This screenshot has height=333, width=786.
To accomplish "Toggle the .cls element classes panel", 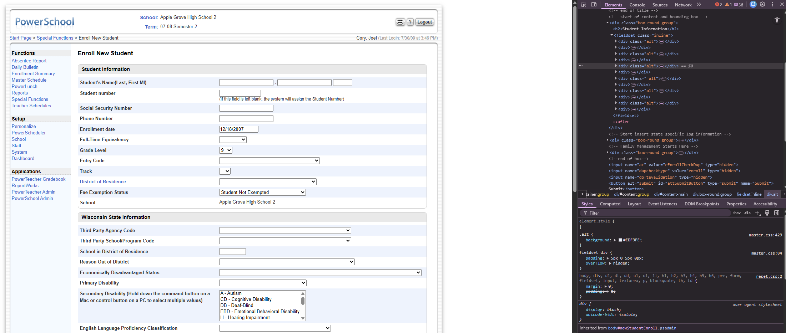I will click(x=747, y=213).
